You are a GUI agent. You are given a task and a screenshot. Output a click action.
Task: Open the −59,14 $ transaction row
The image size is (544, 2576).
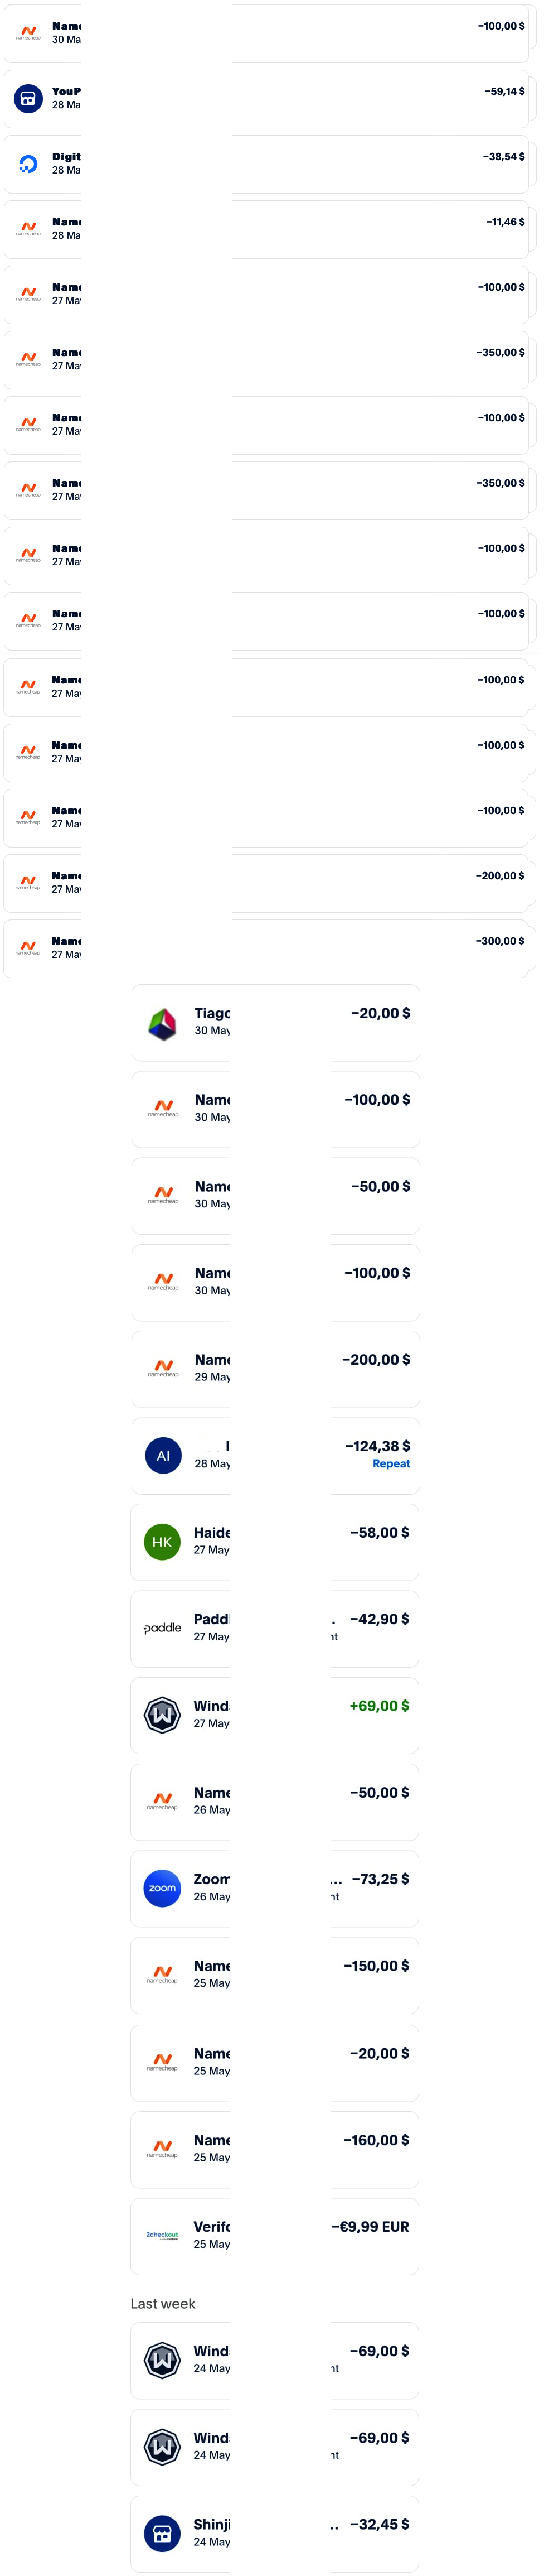(x=266, y=99)
